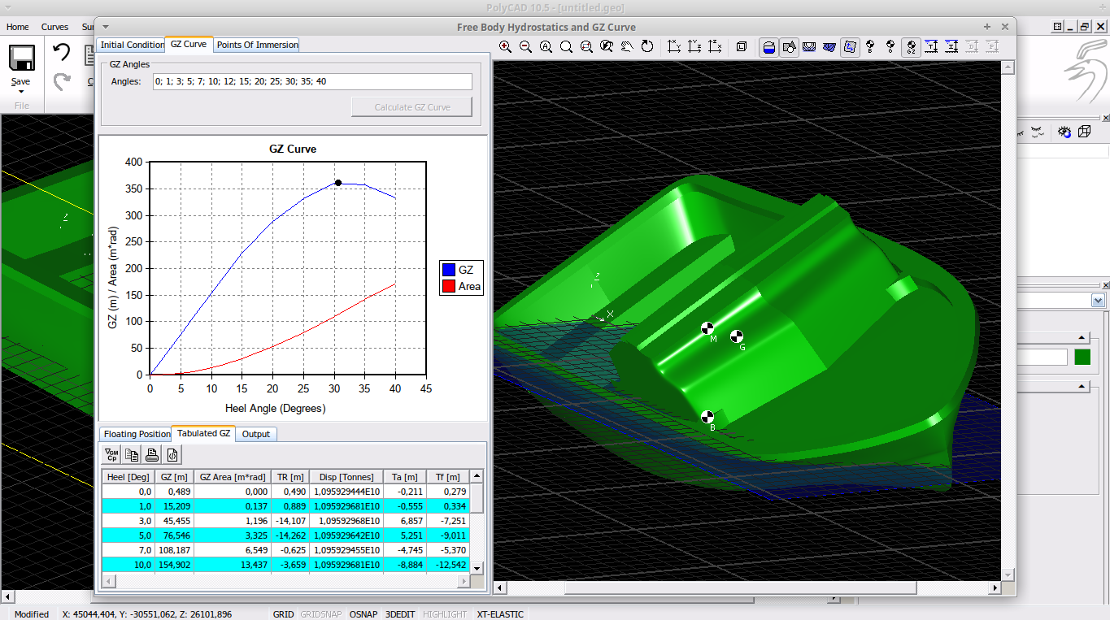Open the dialog title bar menu arrow
This screenshot has height=620, width=1110.
tap(106, 27)
